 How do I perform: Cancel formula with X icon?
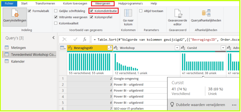[x=65, y=40]
